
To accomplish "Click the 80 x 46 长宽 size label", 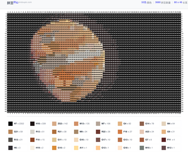I will (181, 3).
